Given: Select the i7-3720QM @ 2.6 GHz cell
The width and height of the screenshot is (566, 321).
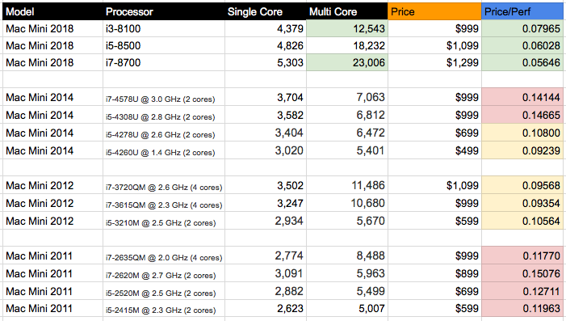Looking at the screenshot, I should click(x=164, y=185).
